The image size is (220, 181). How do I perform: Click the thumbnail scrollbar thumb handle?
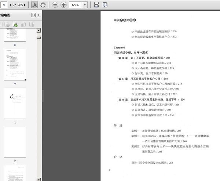39,36
